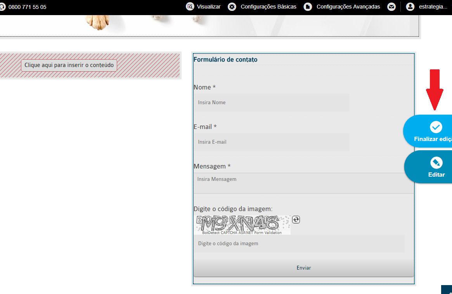The width and height of the screenshot is (452, 294).
Task: Refresh the captcha image code
Action: (x=296, y=220)
